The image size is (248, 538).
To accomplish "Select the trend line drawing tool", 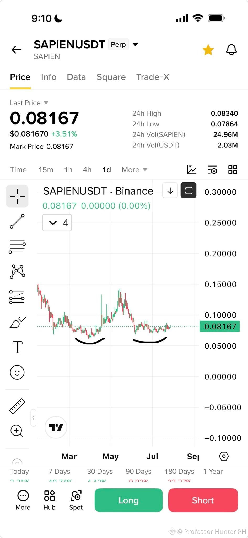I will [17, 221].
